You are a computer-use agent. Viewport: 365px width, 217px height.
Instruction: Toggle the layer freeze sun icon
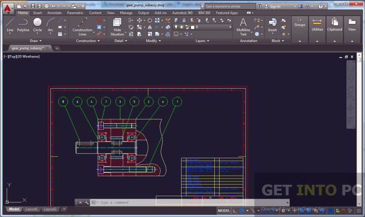click(x=182, y=27)
